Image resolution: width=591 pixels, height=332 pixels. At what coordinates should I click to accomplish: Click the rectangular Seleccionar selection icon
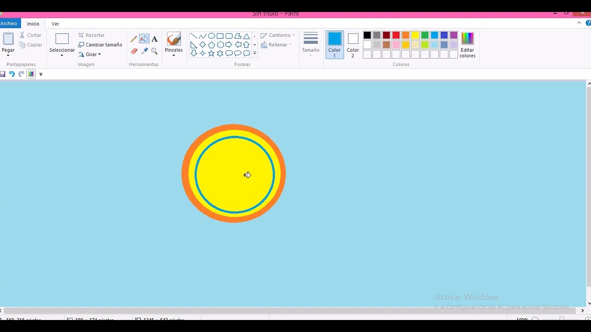click(x=62, y=39)
